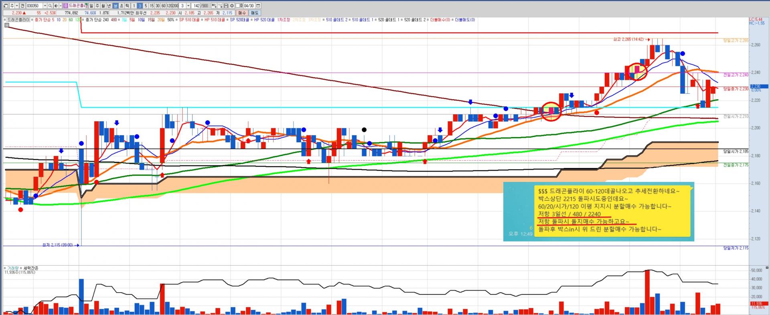770x315 pixels.
Task: Select the 30-minute interval button
Action: 158,6
